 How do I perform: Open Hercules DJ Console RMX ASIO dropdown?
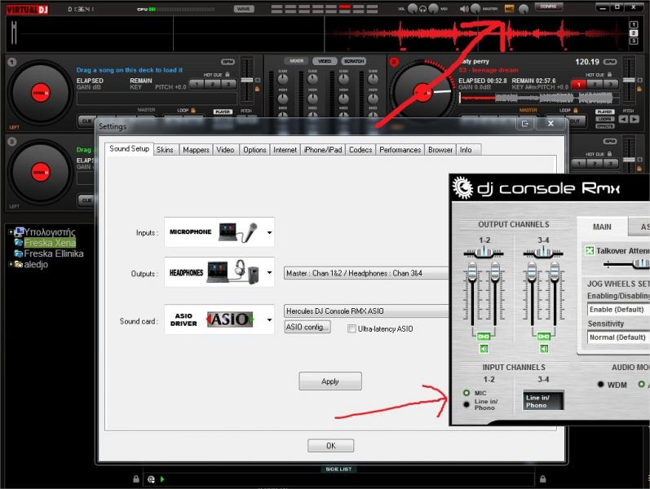pos(366,311)
